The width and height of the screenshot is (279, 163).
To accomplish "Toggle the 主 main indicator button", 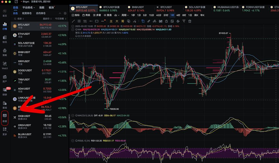I will (x=111, y=21).
